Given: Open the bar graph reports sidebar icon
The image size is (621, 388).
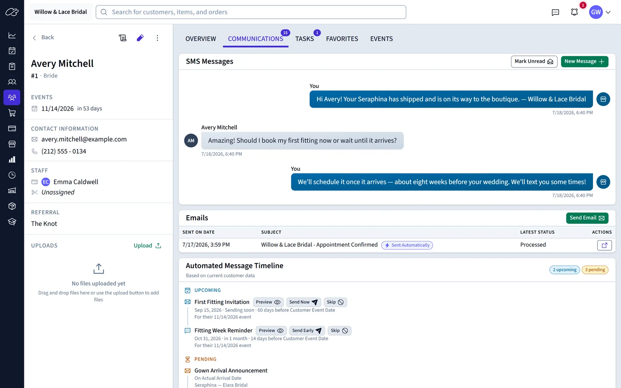Looking at the screenshot, I should 12,159.
